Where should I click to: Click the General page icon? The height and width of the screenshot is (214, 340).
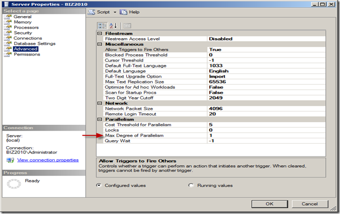click(x=8, y=17)
